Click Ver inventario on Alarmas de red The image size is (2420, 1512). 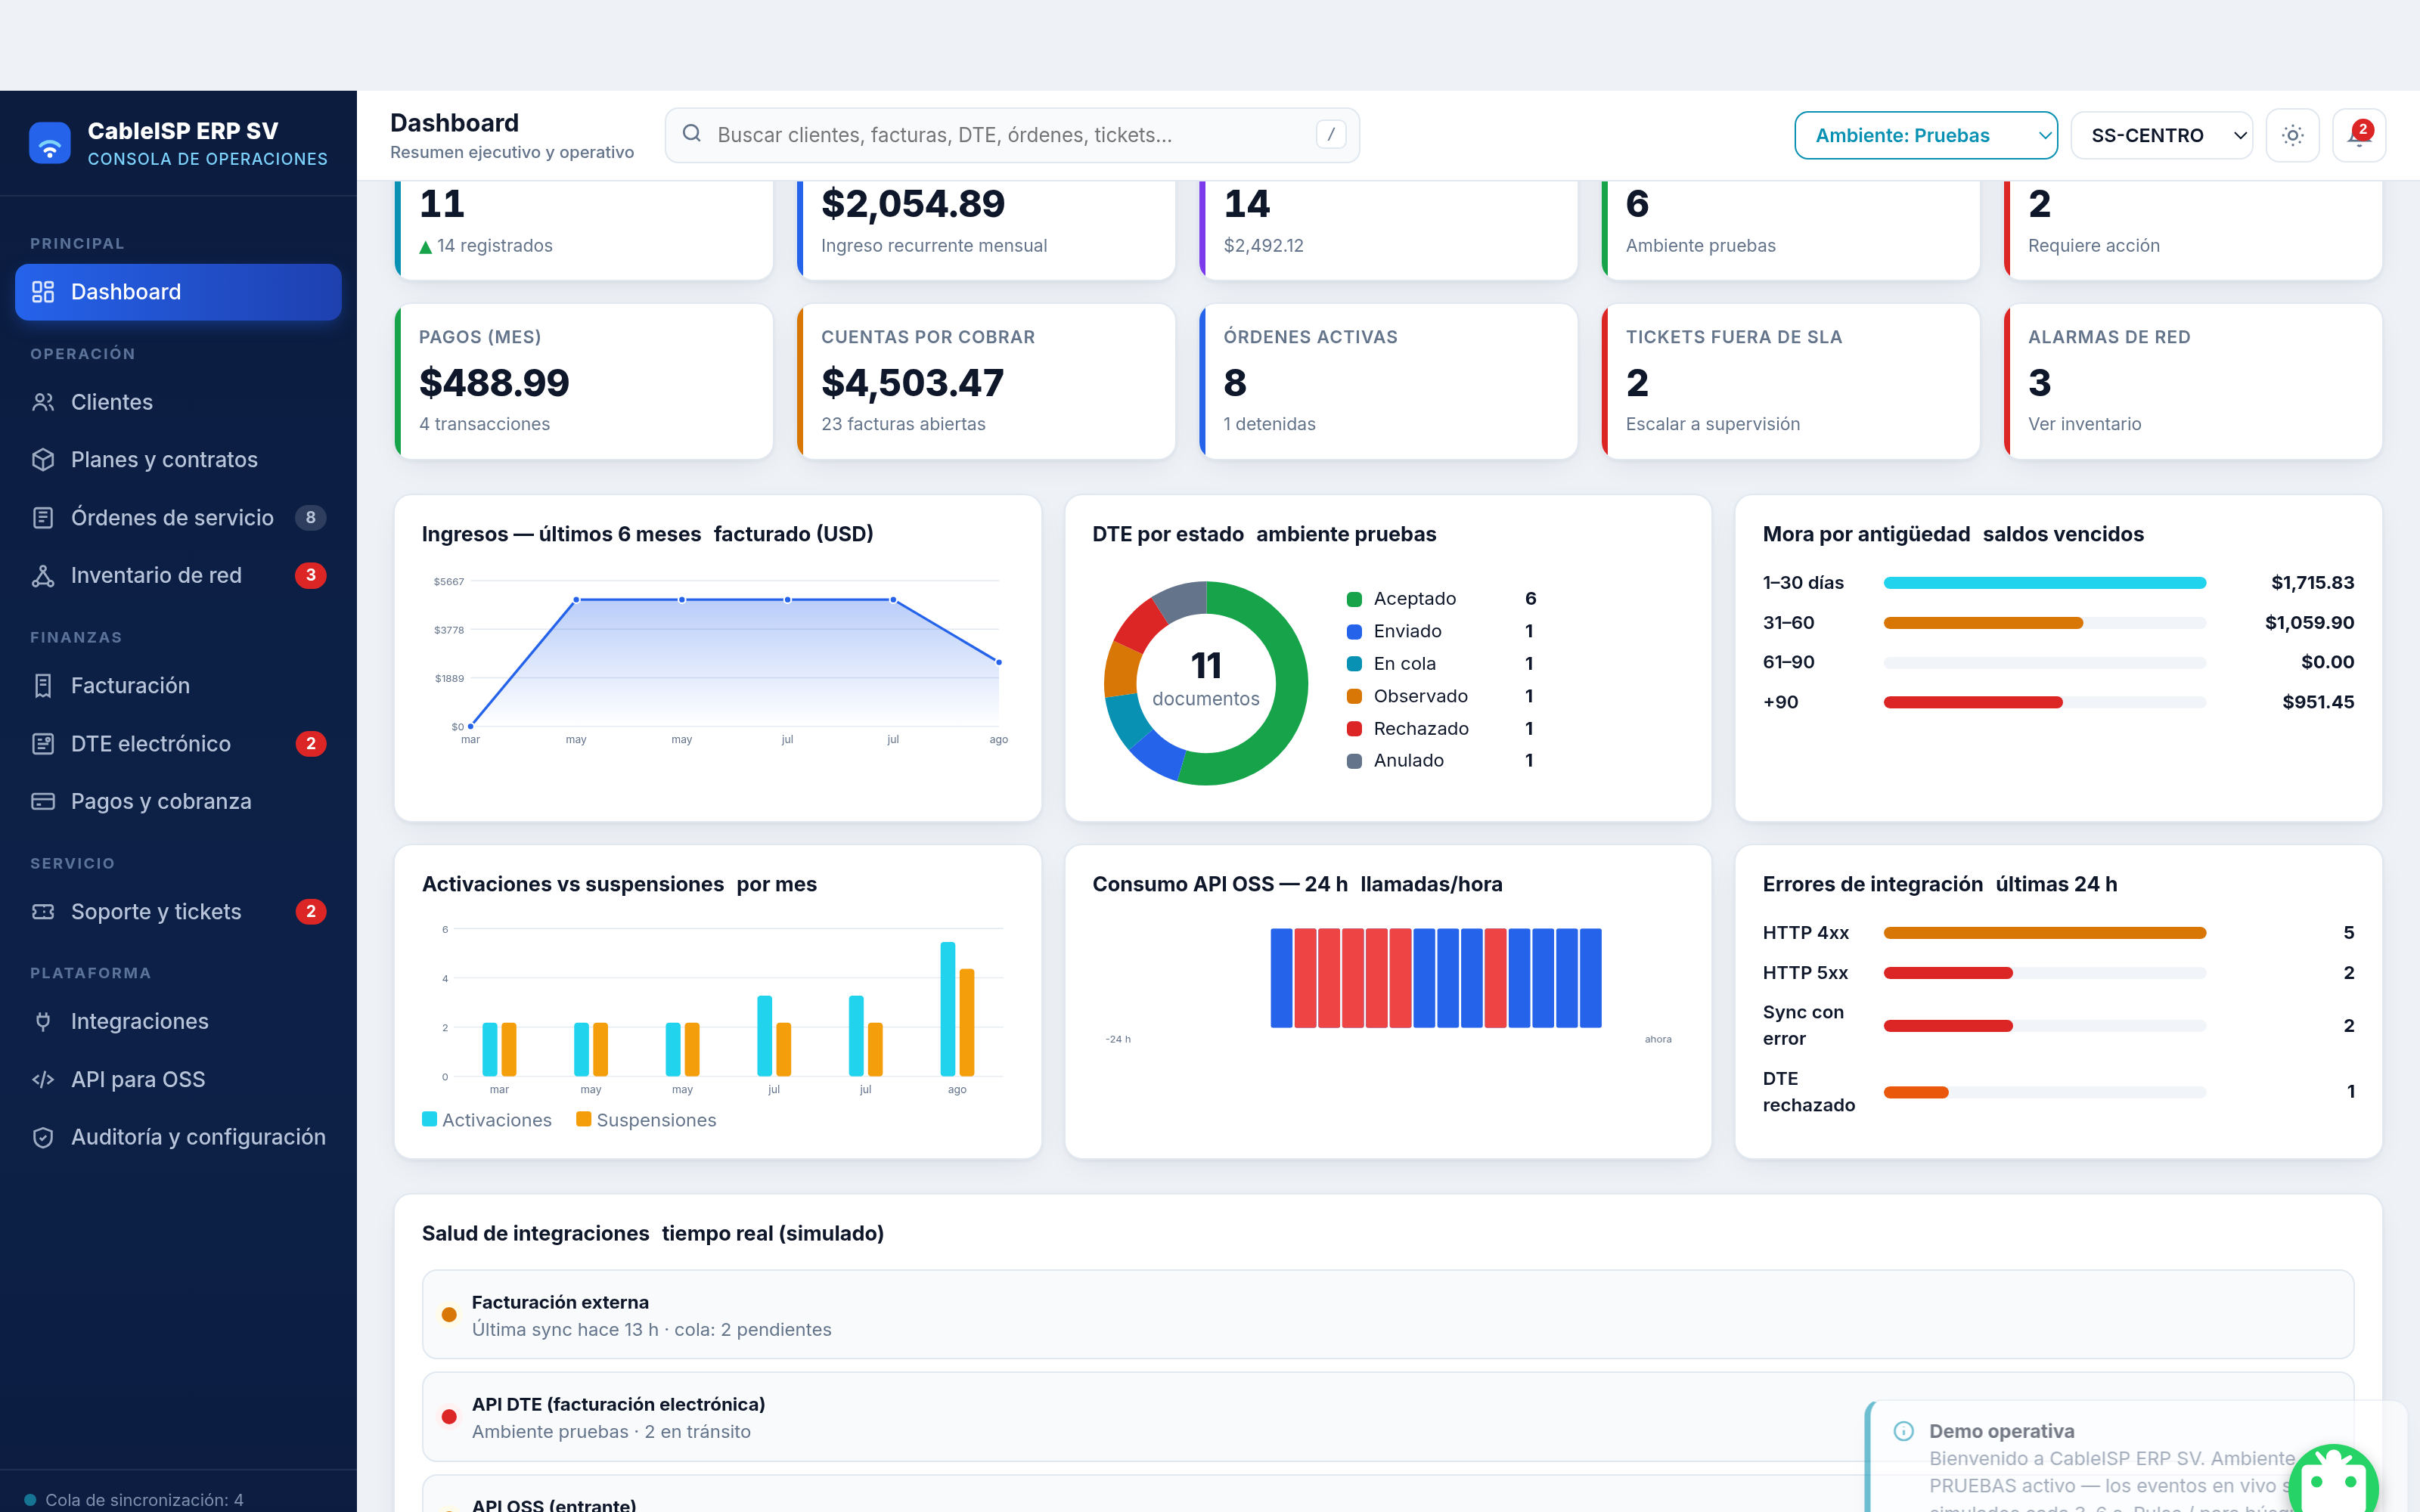pyautogui.click(x=2084, y=424)
